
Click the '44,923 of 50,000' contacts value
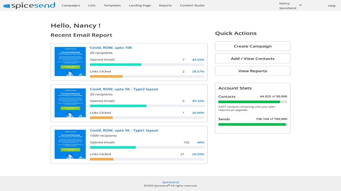point(273,97)
